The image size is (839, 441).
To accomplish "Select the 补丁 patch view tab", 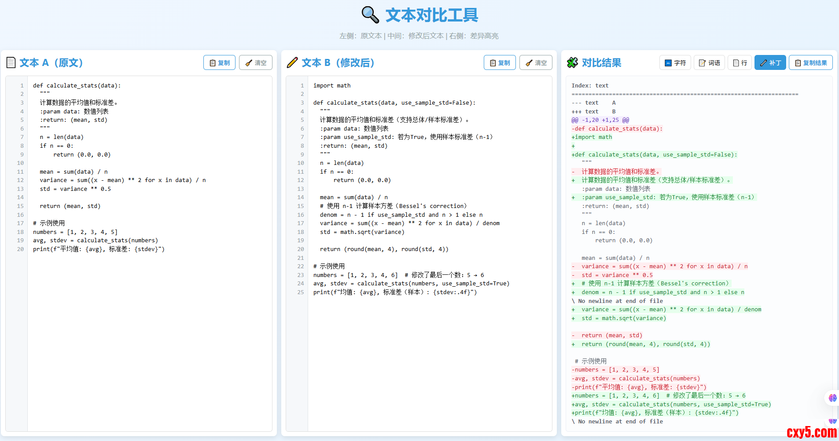I will tap(770, 63).
